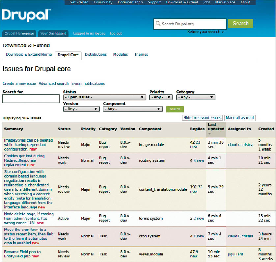Open Get Started menu
Viewport: 276px width, 262px height.
click(79, 2)
